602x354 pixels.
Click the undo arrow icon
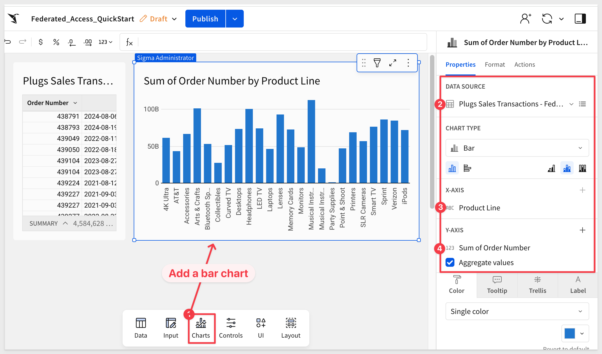(8, 42)
